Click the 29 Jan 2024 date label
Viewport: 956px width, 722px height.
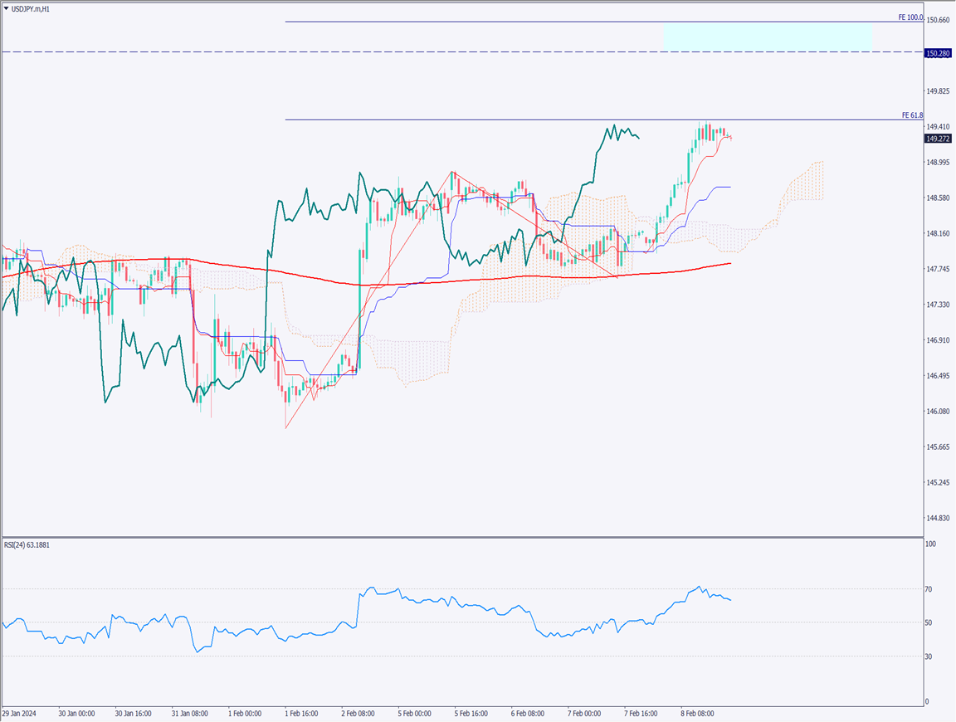coord(20,713)
